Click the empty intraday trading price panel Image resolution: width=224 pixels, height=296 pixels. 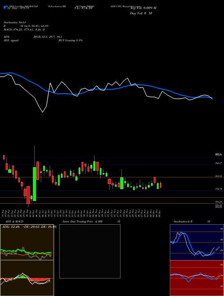(90, 251)
